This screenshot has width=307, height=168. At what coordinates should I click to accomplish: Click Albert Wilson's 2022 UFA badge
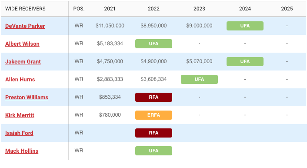pos(153,44)
